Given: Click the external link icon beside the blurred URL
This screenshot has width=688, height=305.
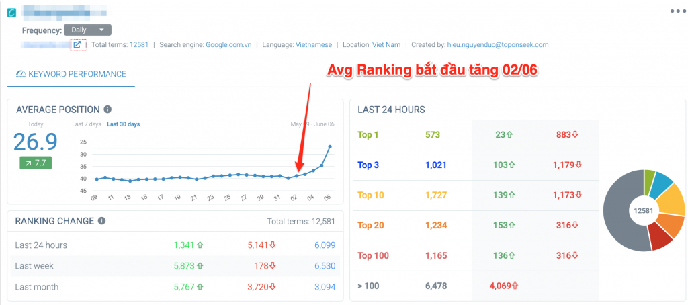Looking at the screenshot, I should [78, 45].
